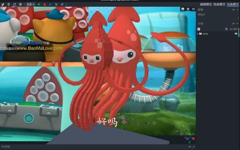The width and height of the screenshot is (240, 150).
Task: Click the blue toolbar icon
Action: coord(50,5)
